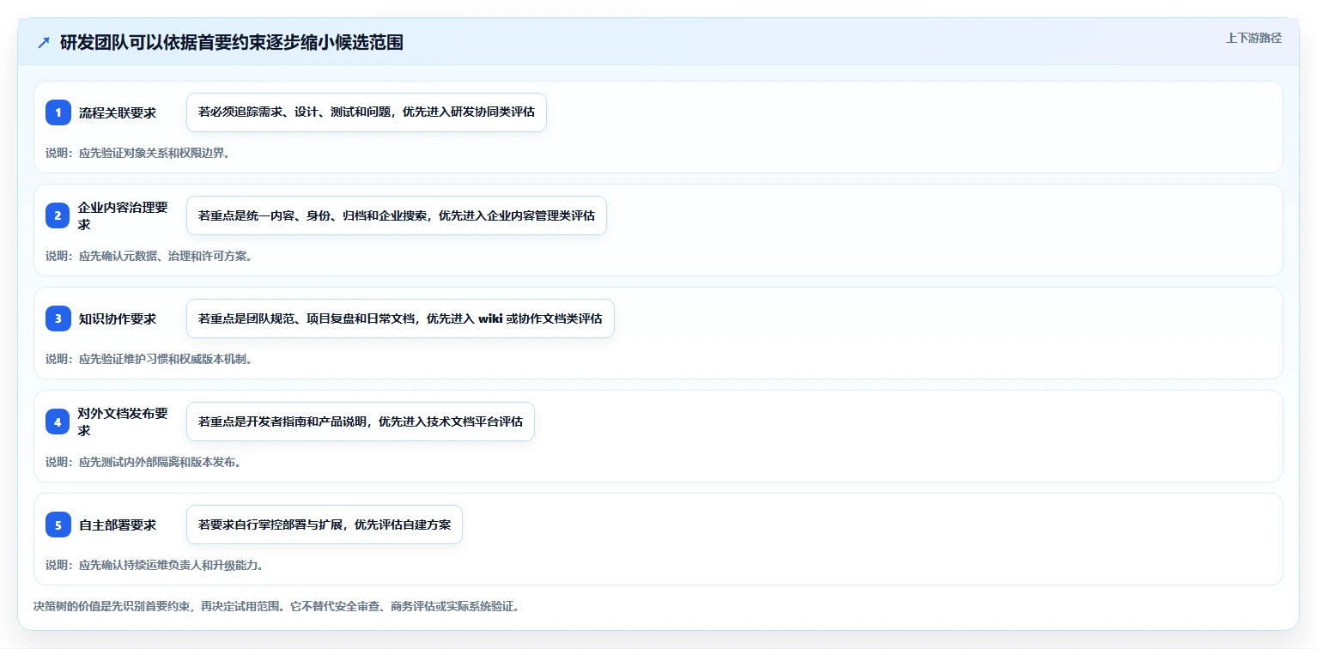Viewport: 1317px width, 649px height.
Task: Click the note 应先验证维护习惯和权威版本机制
Action: (149, 359)
